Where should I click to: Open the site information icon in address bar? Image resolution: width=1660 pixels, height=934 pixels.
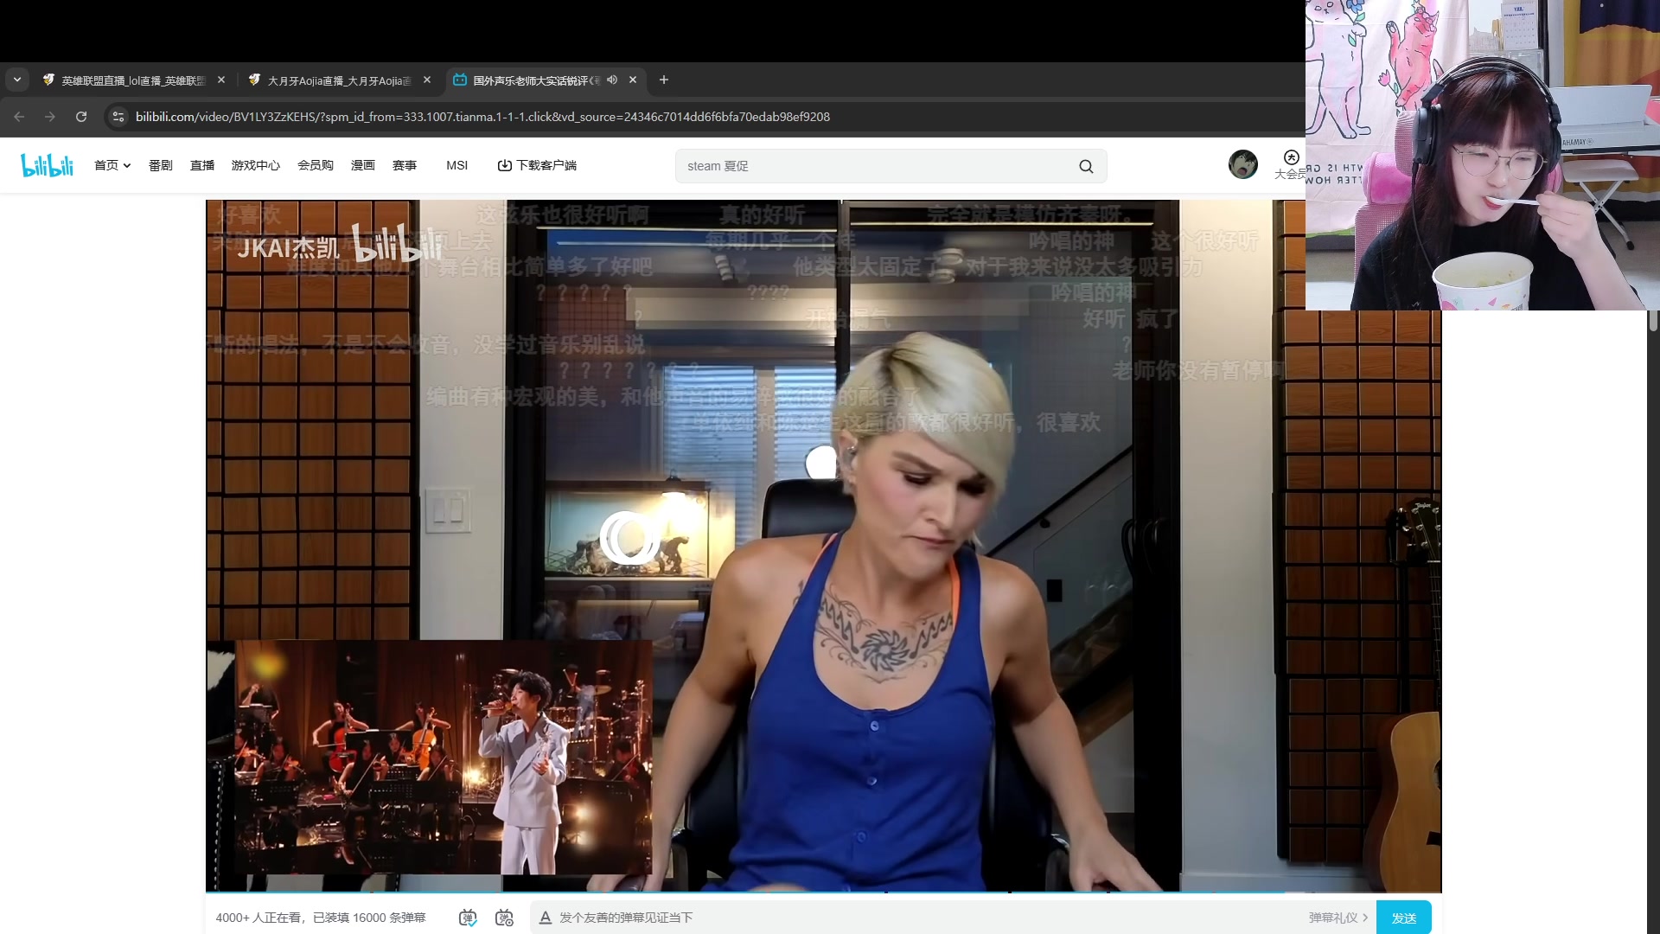118,117
